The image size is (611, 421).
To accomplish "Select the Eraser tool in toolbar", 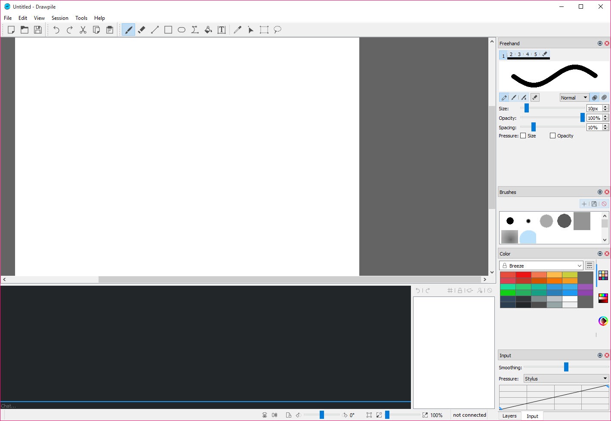I will point(142,30).
